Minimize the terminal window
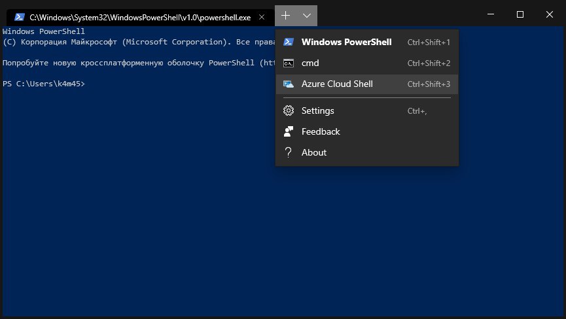The height and width of the screenshot is (319, 566). click(x=491, y=14)
